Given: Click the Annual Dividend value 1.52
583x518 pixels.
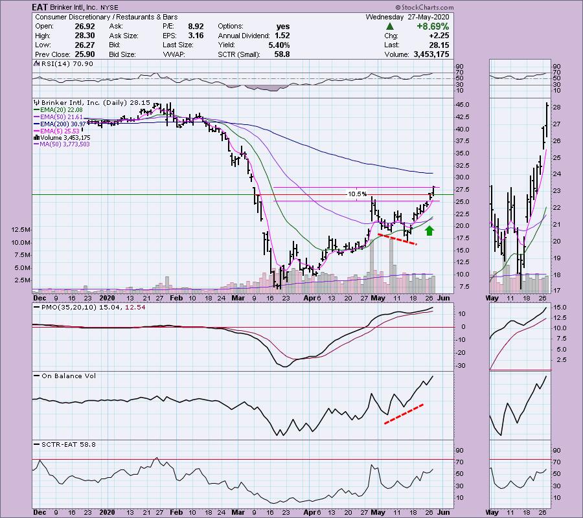Looking at the screenshot, I should tap(282, 36).
